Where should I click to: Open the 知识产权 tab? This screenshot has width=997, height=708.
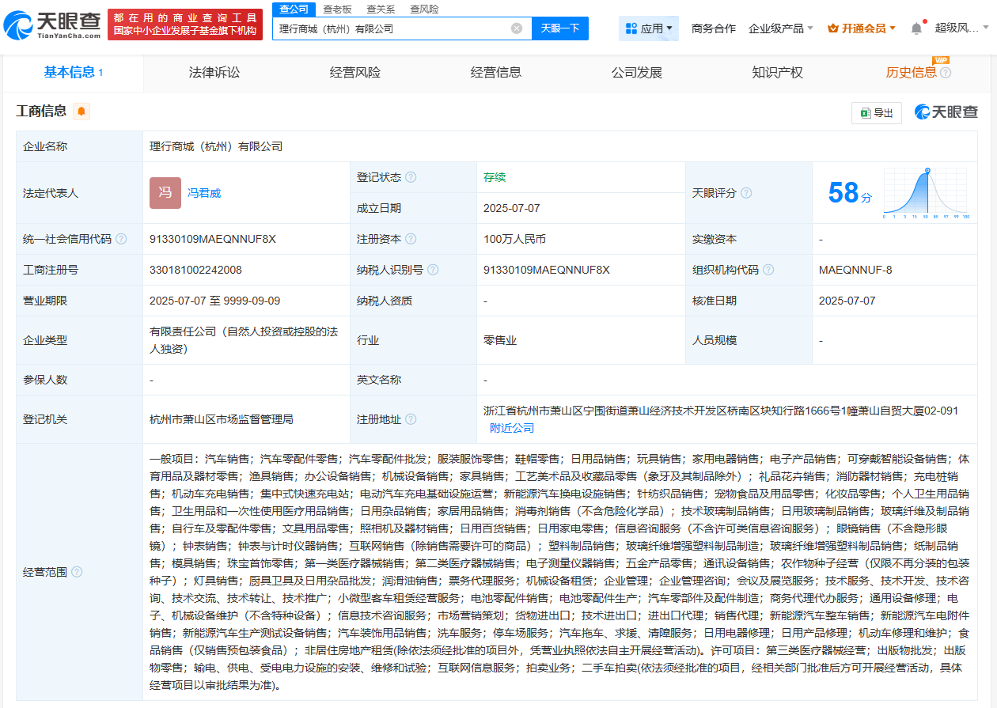tap(777, 73)
